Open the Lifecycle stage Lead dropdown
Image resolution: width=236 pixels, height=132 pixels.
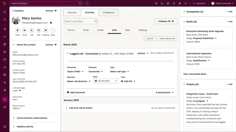[17, 91]
